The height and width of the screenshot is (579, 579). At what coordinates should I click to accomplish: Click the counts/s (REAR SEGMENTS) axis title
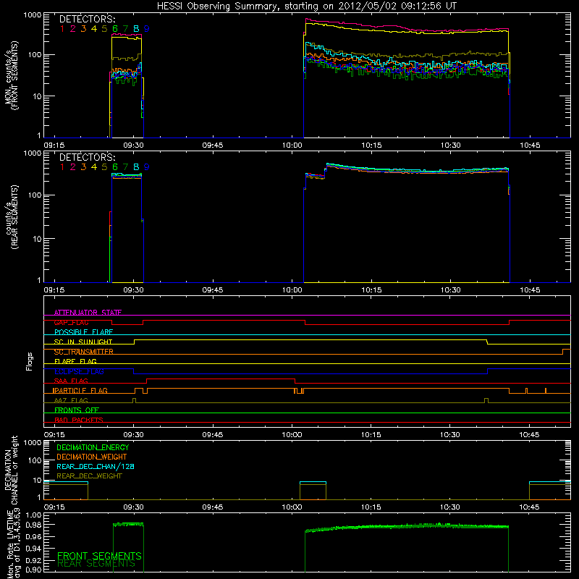tap(11, 216)
